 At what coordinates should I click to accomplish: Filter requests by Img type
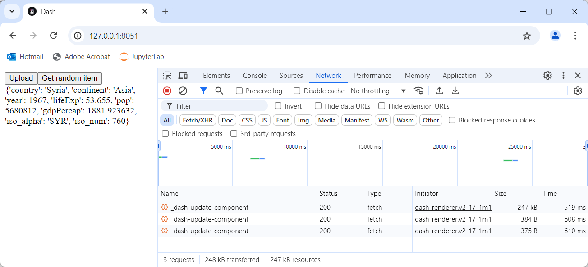[x=303, y=120]
